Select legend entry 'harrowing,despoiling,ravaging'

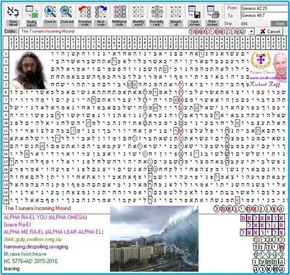(36, 247)
